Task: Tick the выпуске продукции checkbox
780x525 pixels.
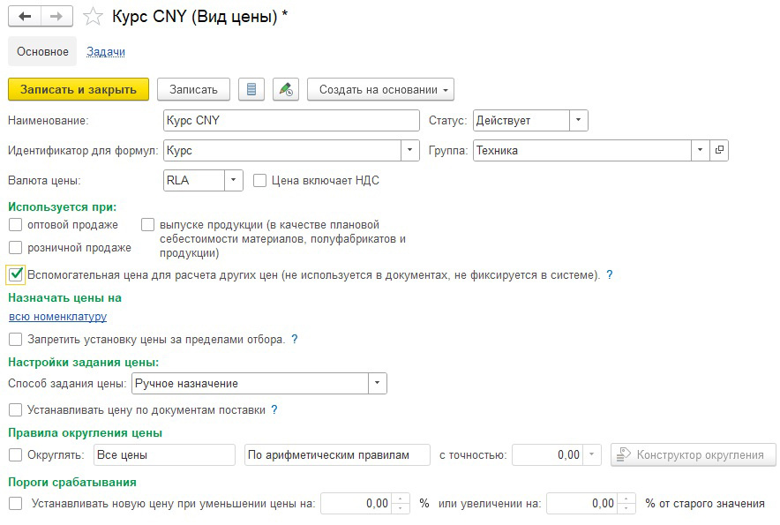Action: 147,225
